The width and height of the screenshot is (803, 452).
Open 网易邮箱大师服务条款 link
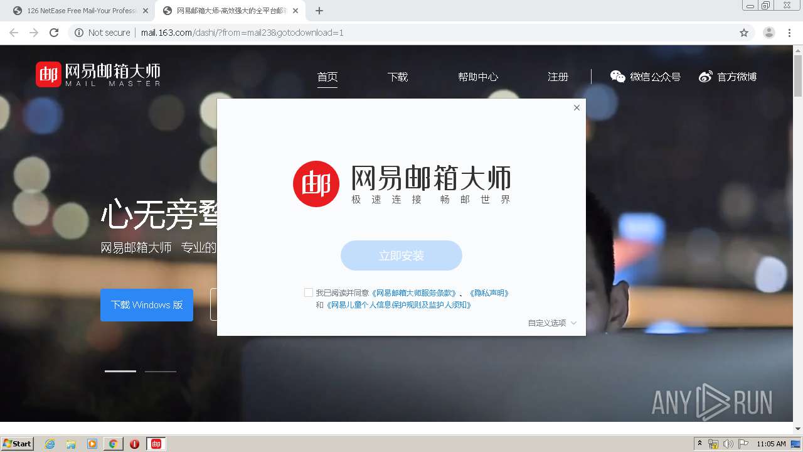point(414,293)
